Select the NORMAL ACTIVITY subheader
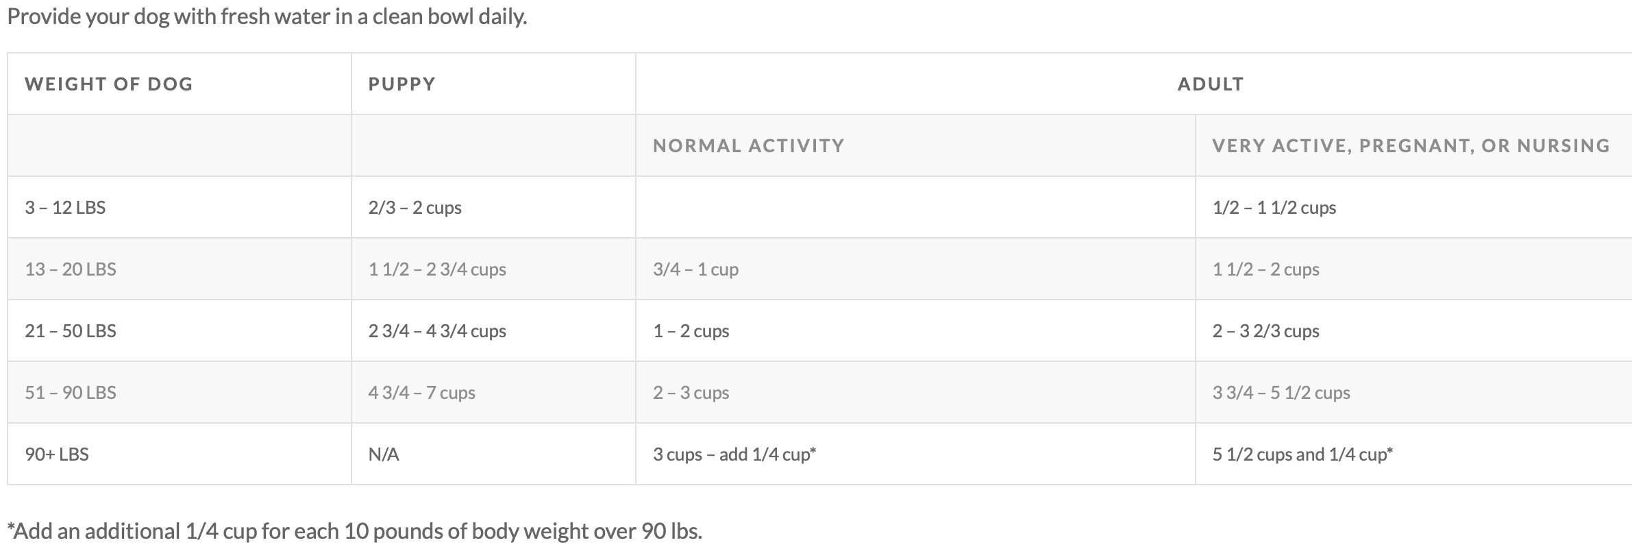 [x=748, y=145]
